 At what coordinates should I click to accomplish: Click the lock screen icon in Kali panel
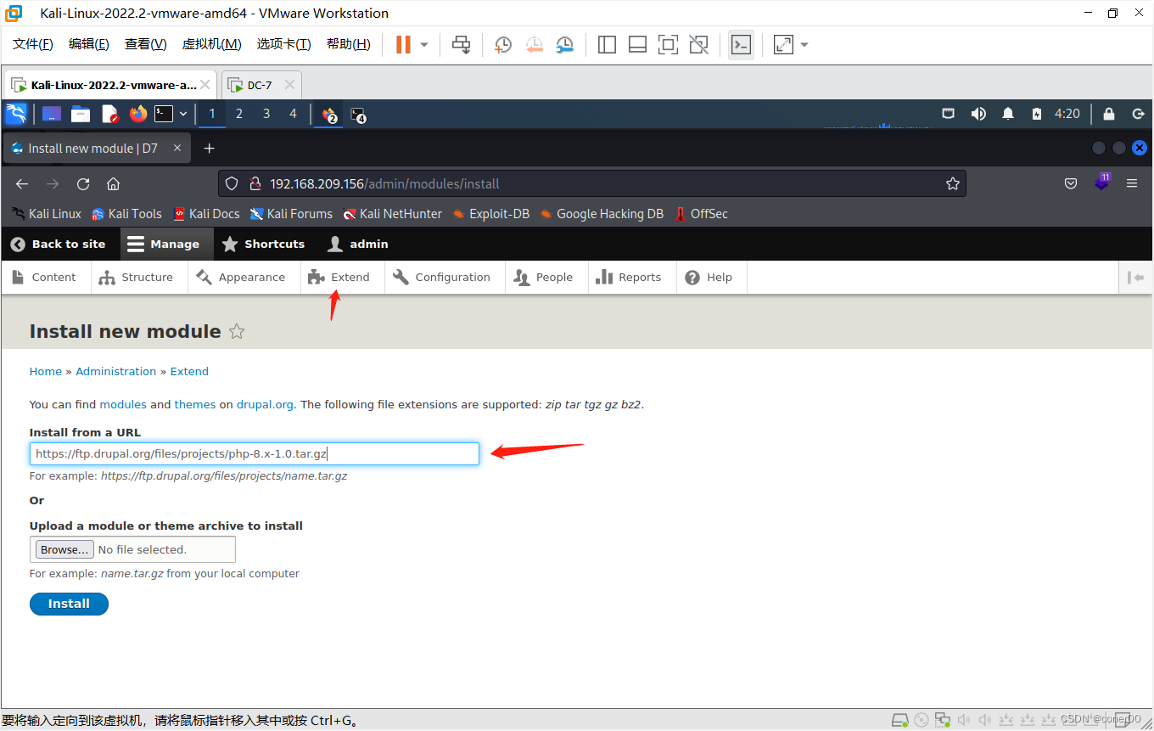pos(1109,114)
